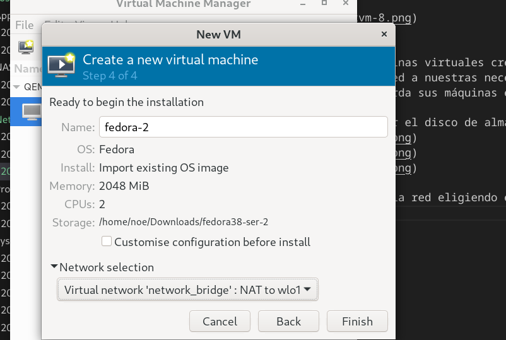Minimize the Virtual Machine Manager window
The width and height of the screenshot is (506, 340).
(303, 4)
